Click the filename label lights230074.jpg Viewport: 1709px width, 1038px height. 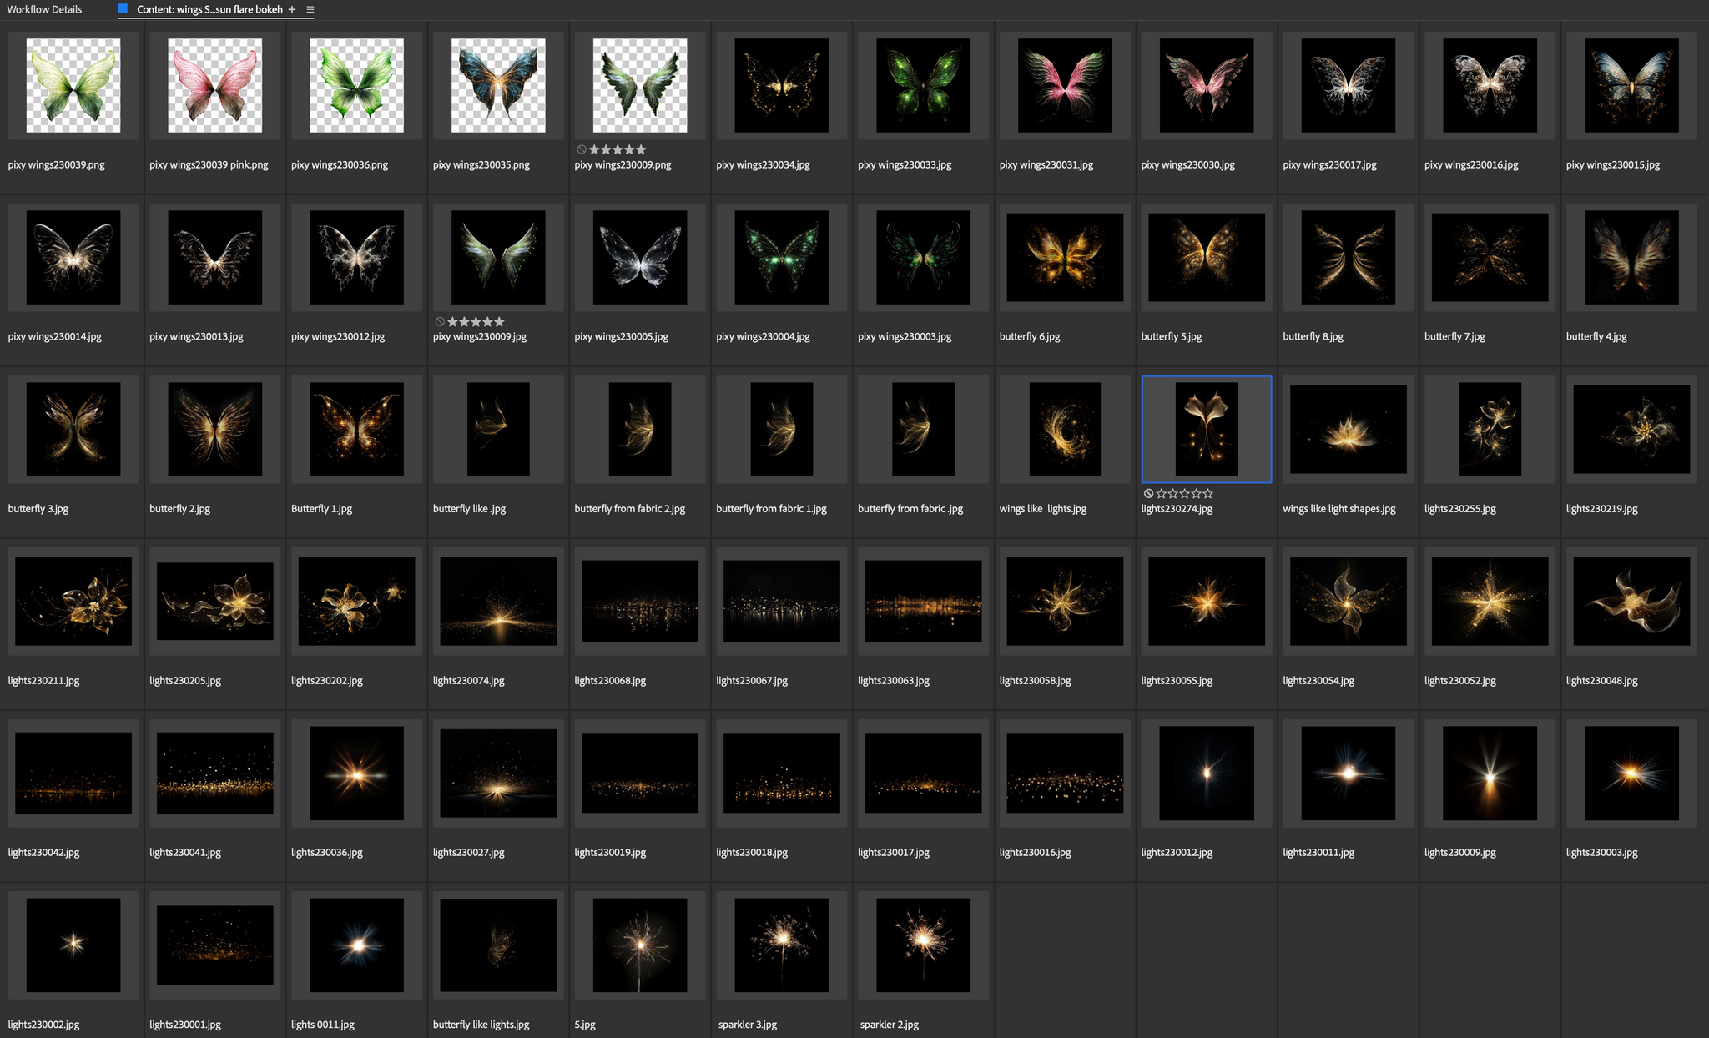[x=468, y=681]
